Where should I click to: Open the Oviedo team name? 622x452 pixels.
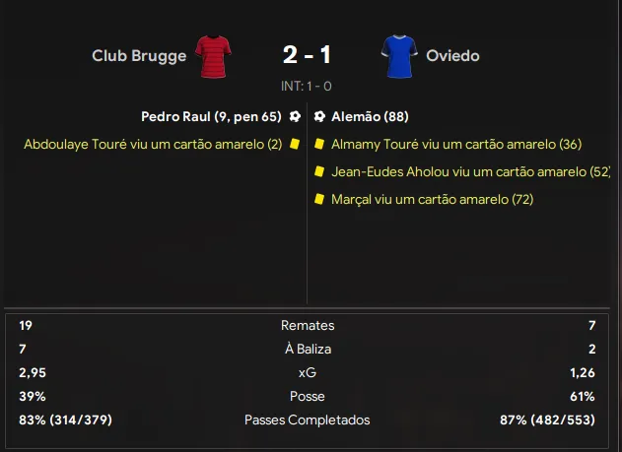[x=452, y=56]
